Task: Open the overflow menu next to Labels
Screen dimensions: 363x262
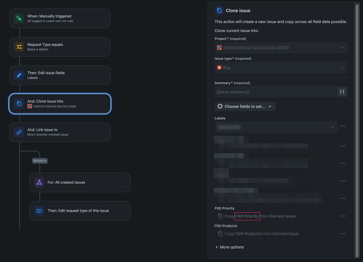Action: click(343, 126)
